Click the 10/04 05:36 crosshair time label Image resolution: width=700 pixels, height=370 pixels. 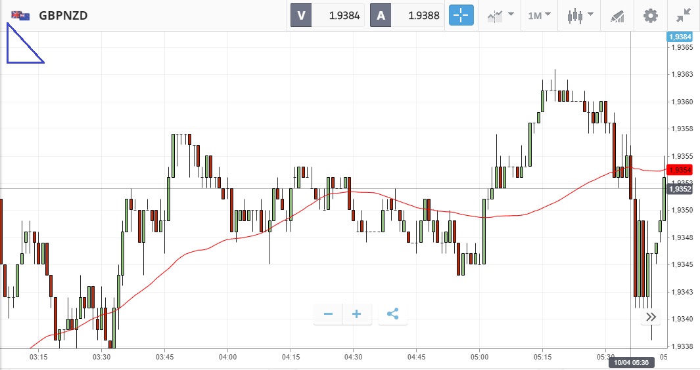(x=631, y=362)
